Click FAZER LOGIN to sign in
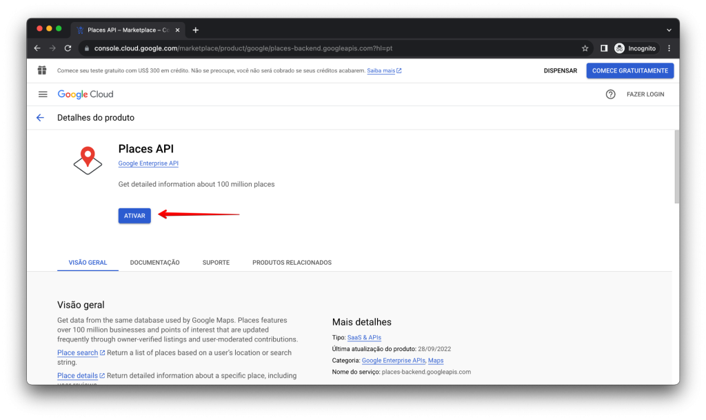Image resolution: width=706 pixels, height=420 pixels. click(x=645, y=94)
